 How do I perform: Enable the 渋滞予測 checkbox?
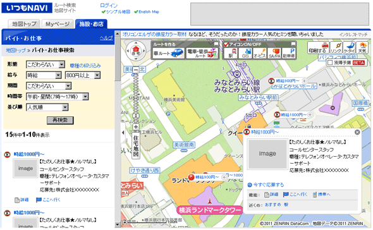[330, 63]
